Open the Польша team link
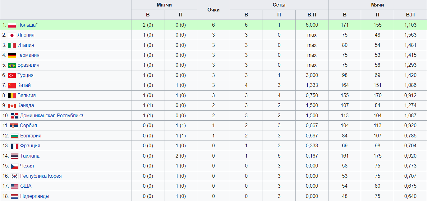 pos(26,25)
